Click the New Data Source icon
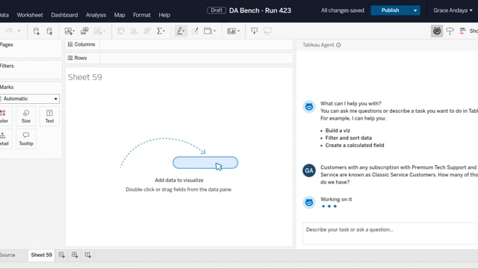The height and width of the screenshot is (269, 478). pyautogui.click(x=37, y=31)
